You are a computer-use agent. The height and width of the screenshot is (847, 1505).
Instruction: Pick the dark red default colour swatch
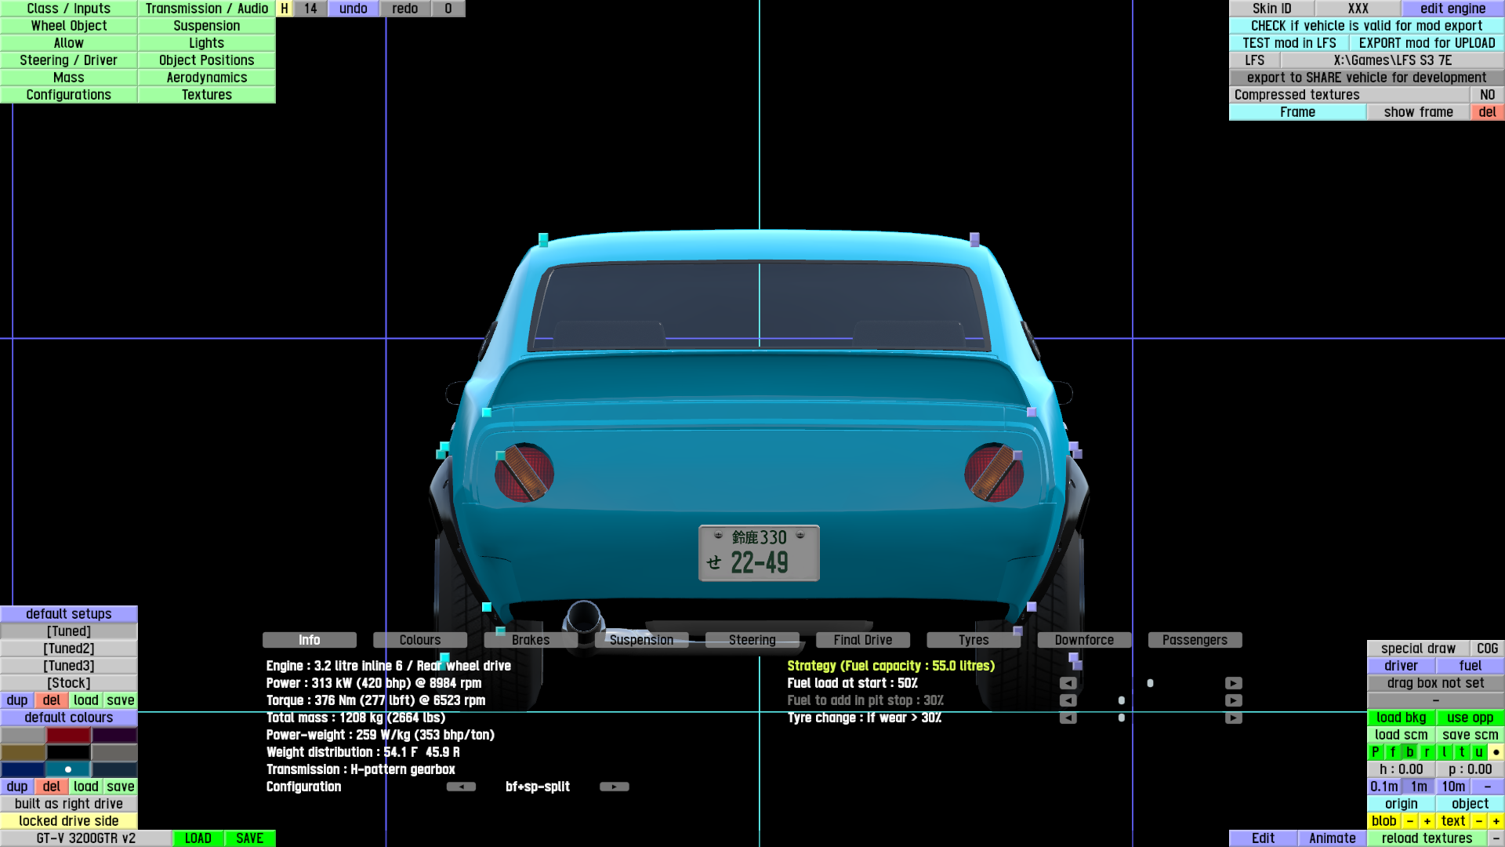click(69, 735)
